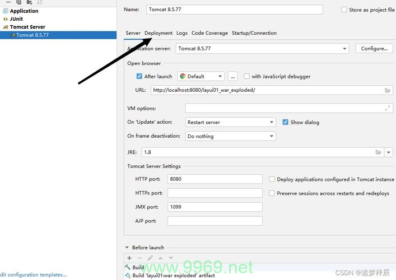Enable Deploy applications configured in Tomcat instance
This screenshot has width=396, height=280.
272,179
